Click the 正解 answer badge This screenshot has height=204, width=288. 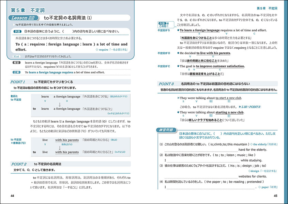click(16, 72)
